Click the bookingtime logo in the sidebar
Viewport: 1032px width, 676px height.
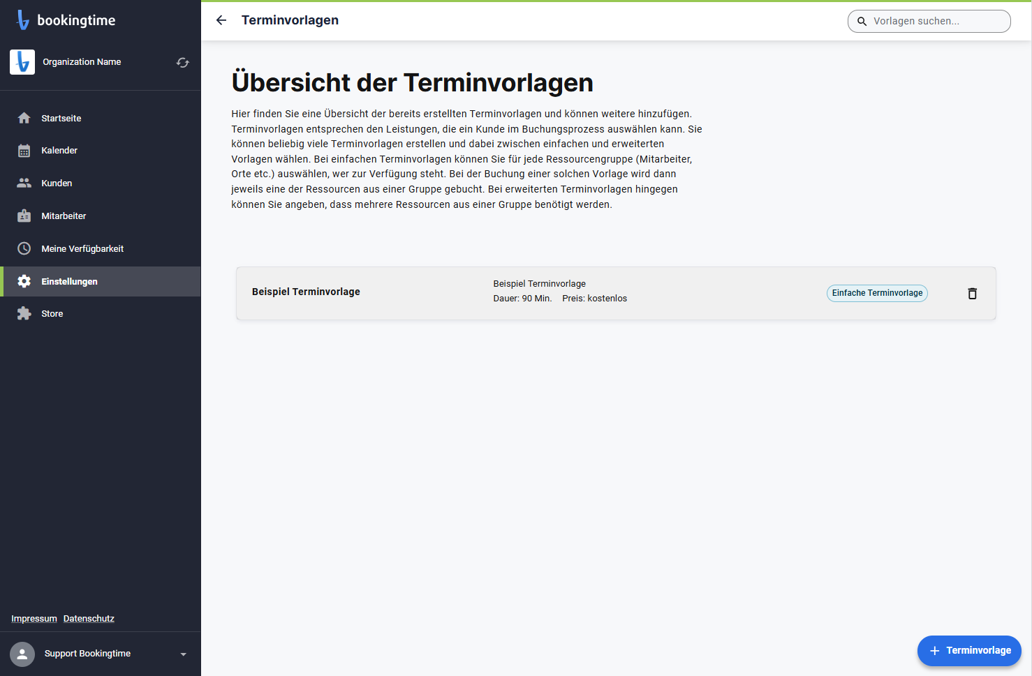coord(66,20)
